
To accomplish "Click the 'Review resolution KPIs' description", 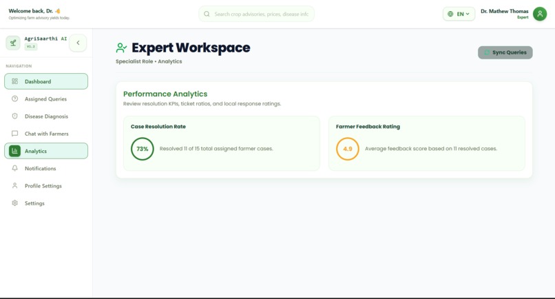I will click(202, 104).
